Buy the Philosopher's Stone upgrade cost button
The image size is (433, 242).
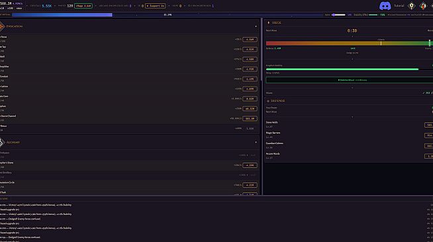coord(250,165)
